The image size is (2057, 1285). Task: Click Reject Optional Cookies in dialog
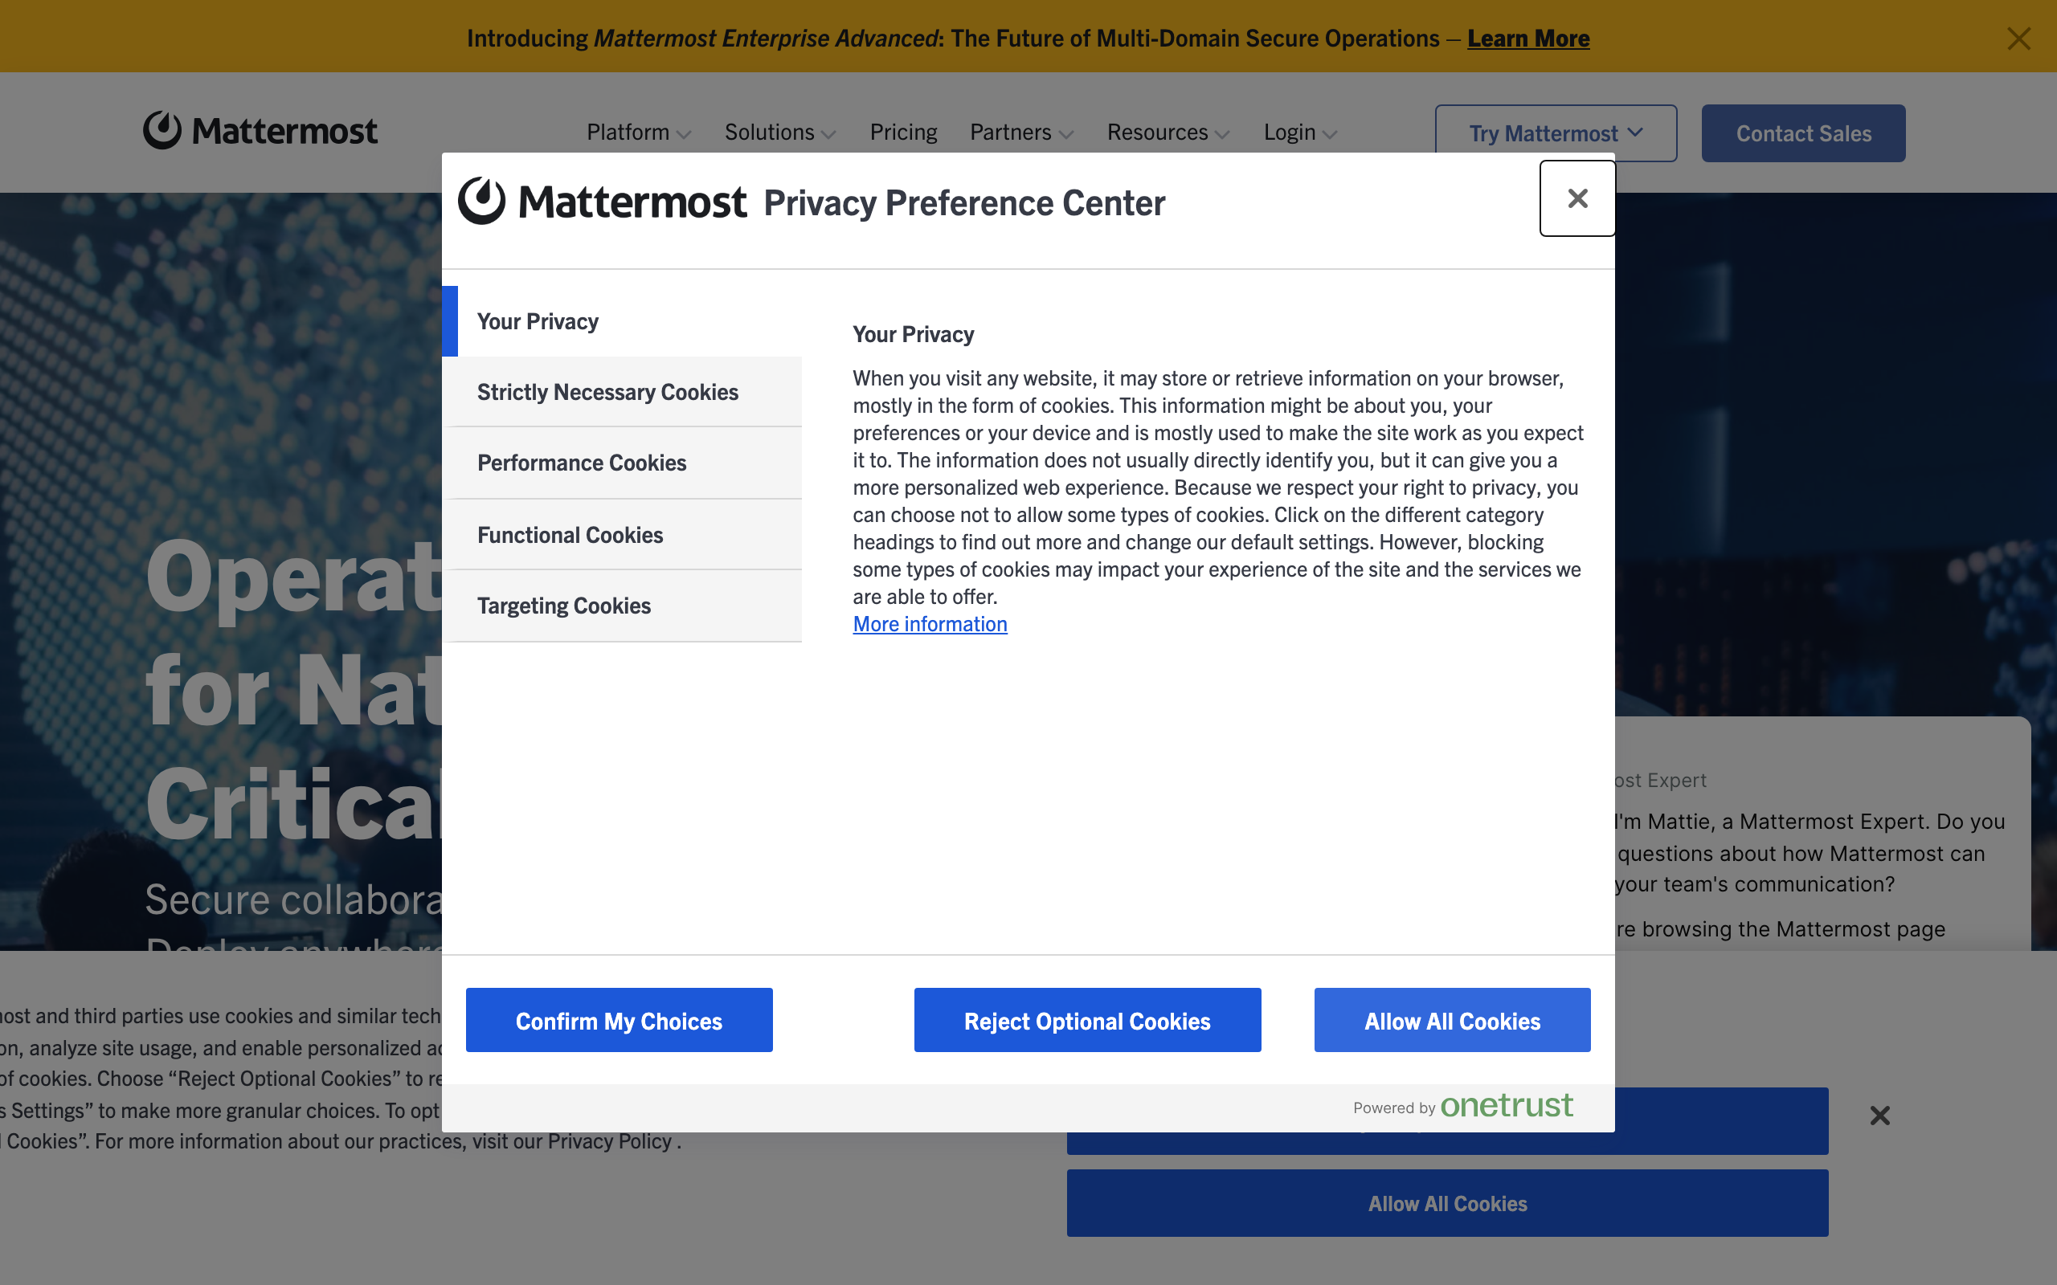pyautogui.click(x=1086, y=1020)
